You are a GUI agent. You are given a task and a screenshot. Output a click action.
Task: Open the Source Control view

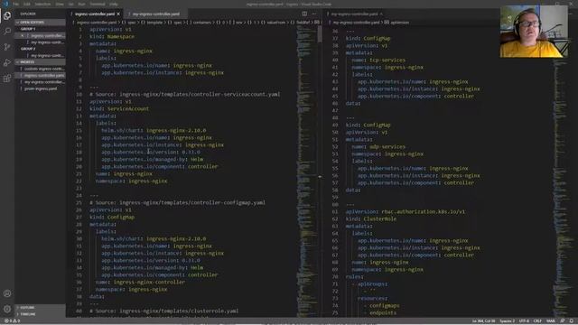pos(7,47)
